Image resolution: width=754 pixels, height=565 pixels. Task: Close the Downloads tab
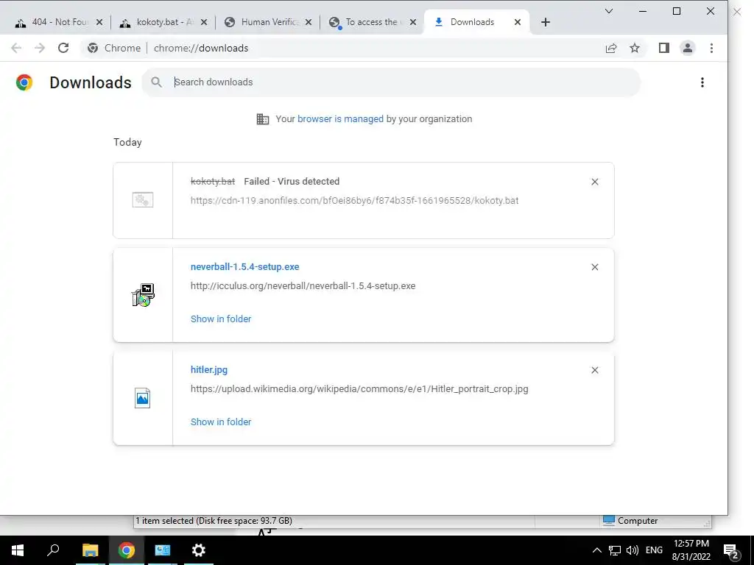518,22
